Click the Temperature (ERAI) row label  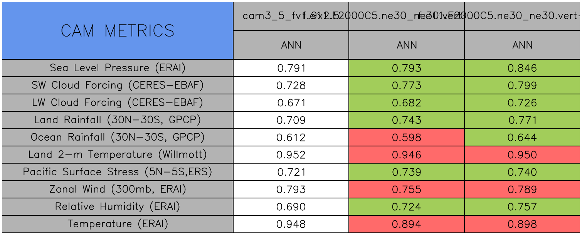[118, 224]
